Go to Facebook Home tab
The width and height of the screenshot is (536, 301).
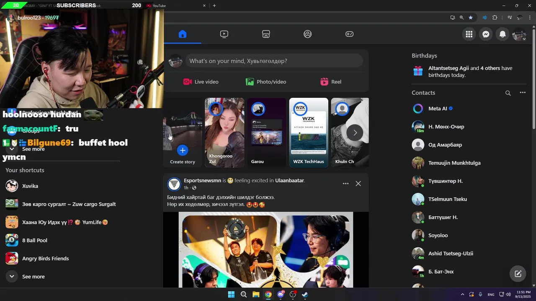[183, 34]
